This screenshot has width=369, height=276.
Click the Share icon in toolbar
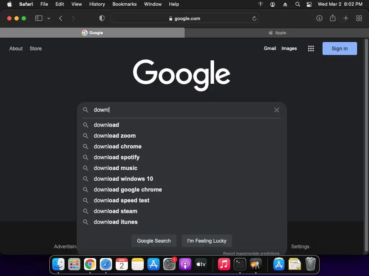point(333,18)
